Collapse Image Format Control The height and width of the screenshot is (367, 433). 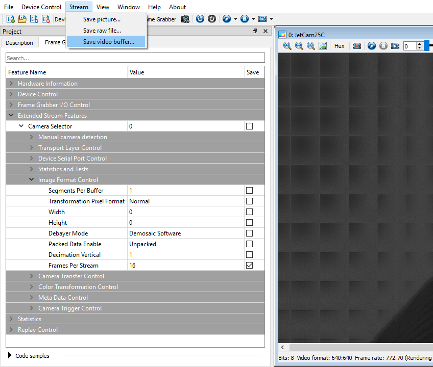point(32,179)
